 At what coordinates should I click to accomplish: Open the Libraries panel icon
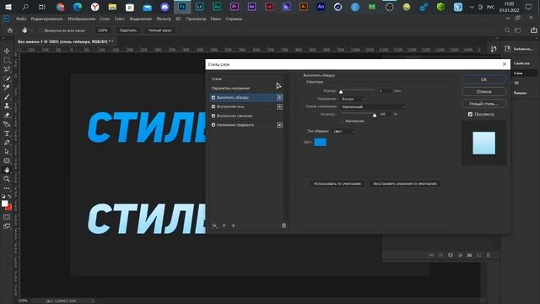507,49
